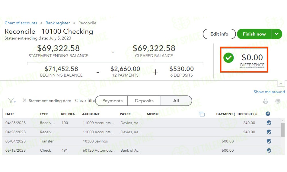Go to the Chart of accounts breadcrumb link
The image size is (287, 172).
[x=21, y=23]
